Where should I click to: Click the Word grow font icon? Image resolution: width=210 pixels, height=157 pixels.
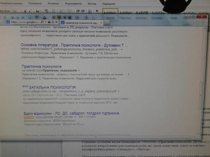25,11
